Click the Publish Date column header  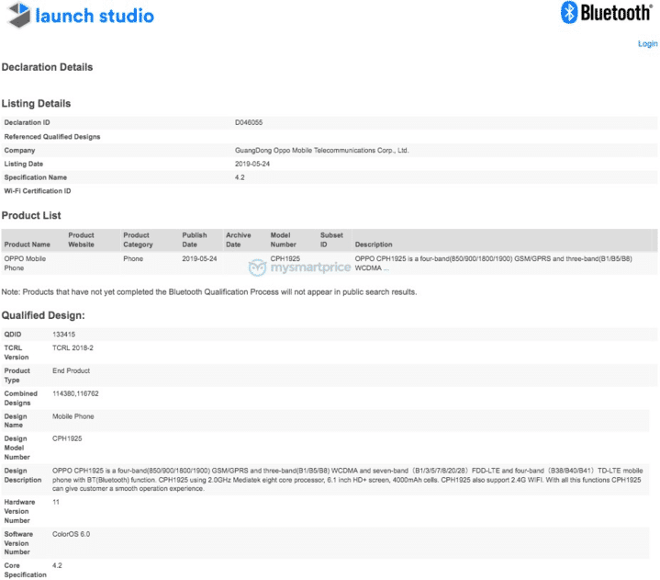[194, 240]
